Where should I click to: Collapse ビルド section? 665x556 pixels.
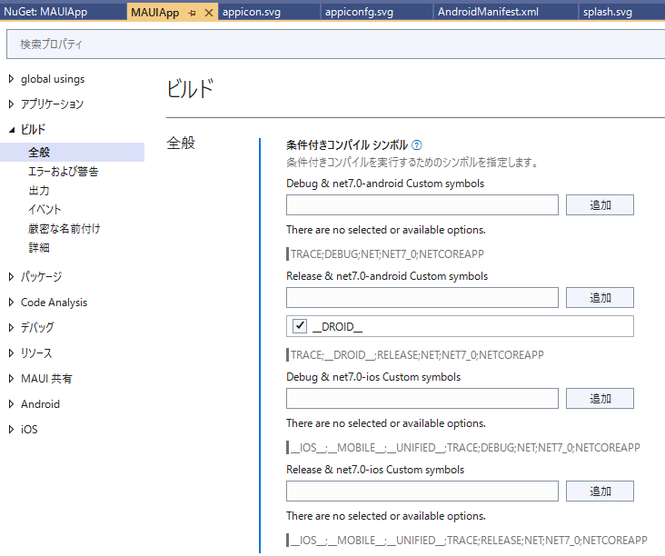(x=11, y=130)
